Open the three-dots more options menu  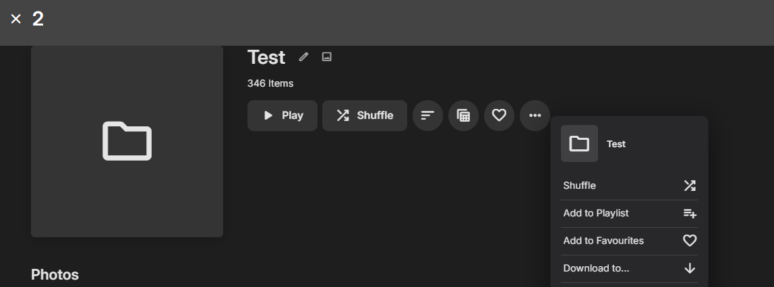(x=535, y=116)
